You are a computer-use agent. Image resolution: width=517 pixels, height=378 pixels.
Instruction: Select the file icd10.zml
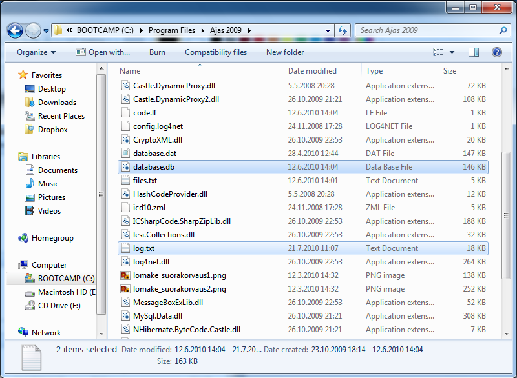point(303,208)
